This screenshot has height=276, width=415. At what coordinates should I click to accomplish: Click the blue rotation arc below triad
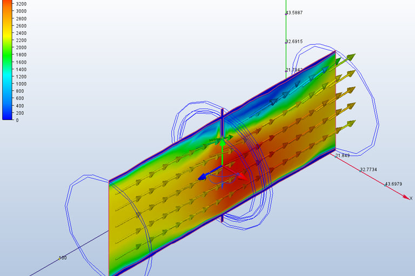pos(222,180)
